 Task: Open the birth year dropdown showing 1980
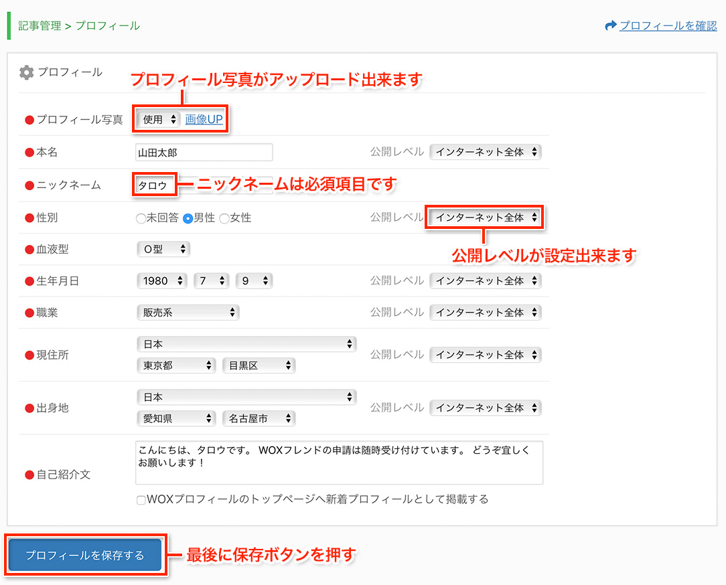point(161,280)
